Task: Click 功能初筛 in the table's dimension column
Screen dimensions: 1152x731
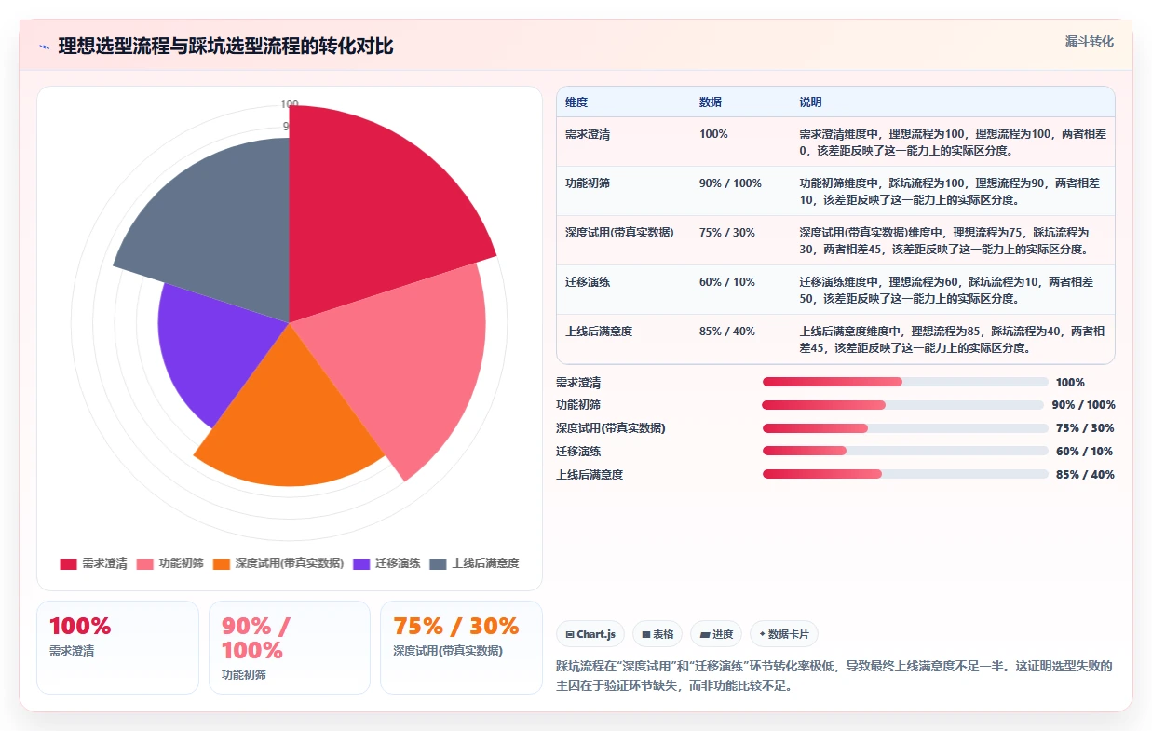Action: (x=588, y=183)
